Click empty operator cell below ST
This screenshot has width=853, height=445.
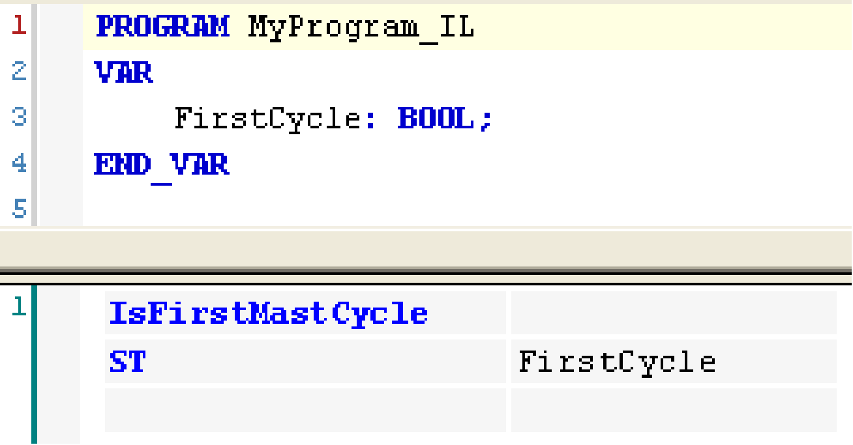click(305, 410)
